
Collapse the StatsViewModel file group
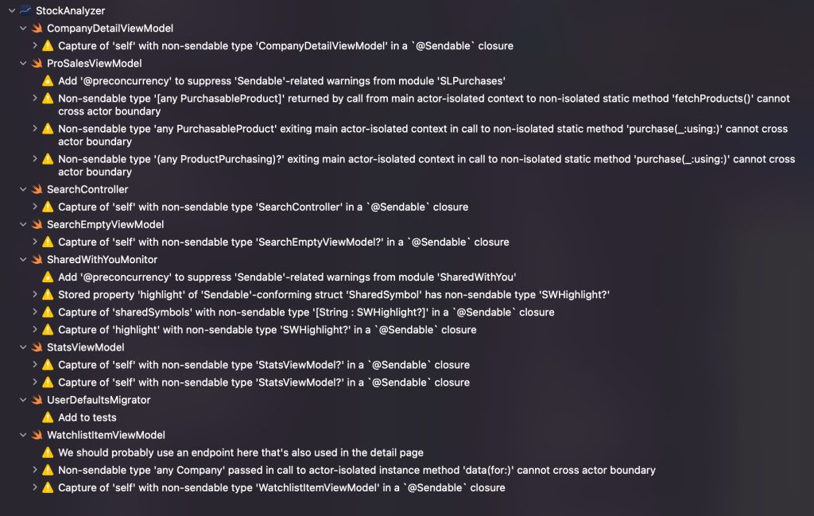tap(23, 347)
